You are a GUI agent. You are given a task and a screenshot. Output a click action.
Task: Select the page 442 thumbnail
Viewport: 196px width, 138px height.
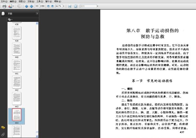click(x=17, y=82)
